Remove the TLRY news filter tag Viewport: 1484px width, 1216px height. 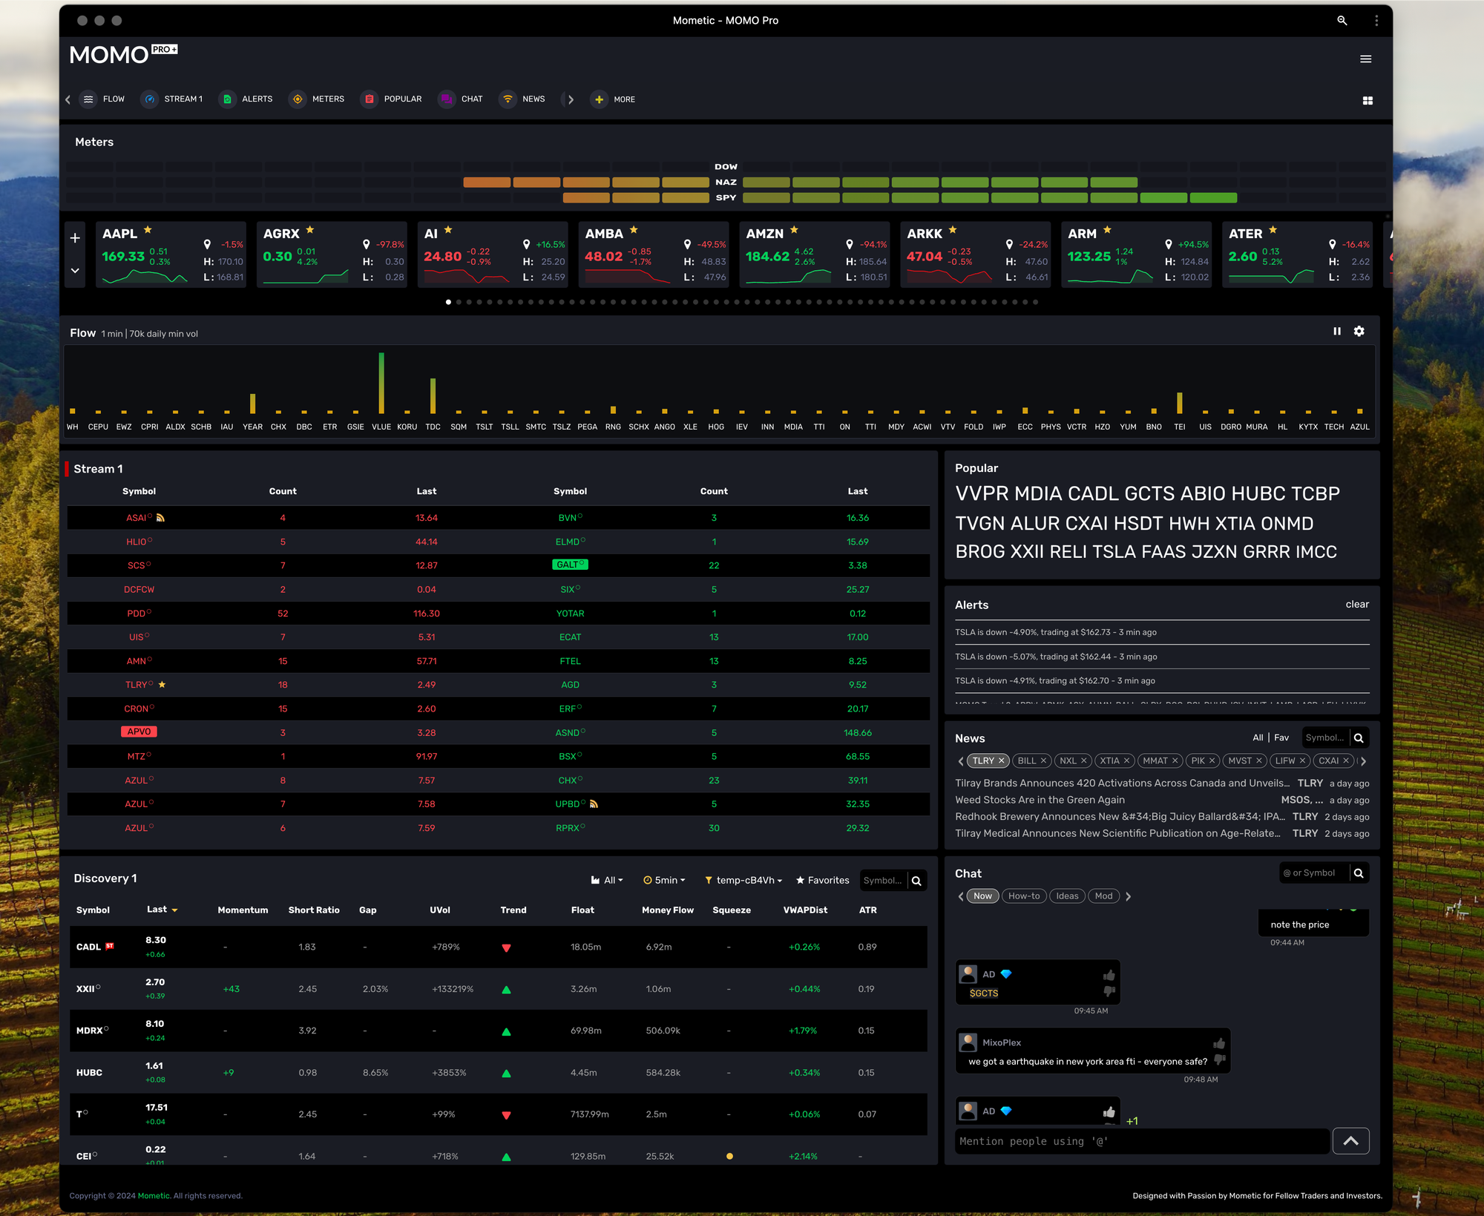(x=1001, y=760)
